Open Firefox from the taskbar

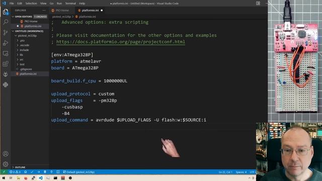[26, 178]
